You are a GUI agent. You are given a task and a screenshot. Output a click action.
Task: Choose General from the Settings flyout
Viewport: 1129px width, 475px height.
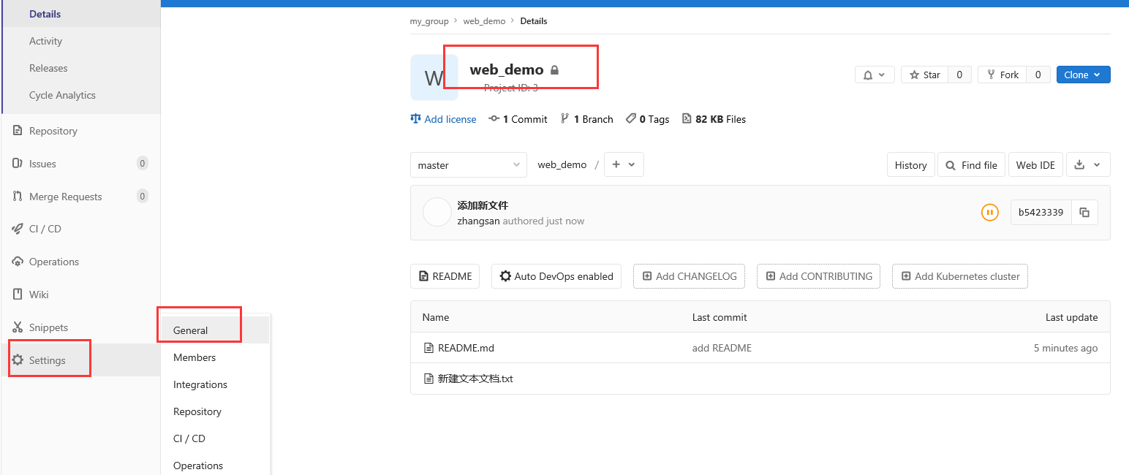tap(215, 330)
